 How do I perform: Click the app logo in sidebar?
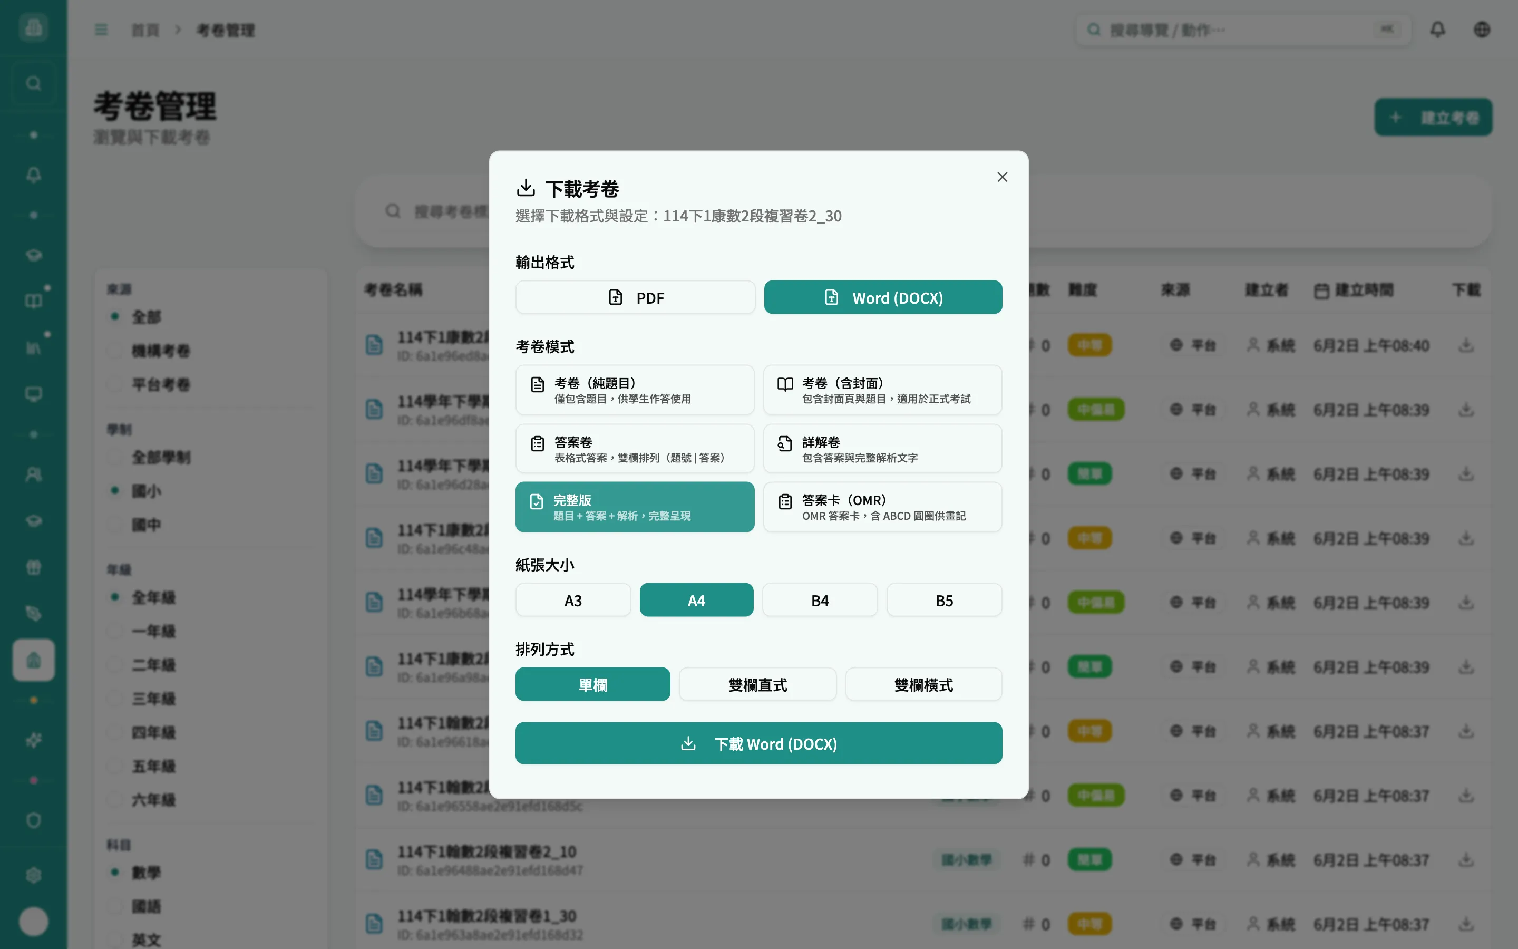click(x=33, y=27)
